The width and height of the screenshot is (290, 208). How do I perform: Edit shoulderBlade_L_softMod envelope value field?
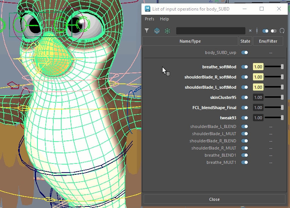pos(258,87)
